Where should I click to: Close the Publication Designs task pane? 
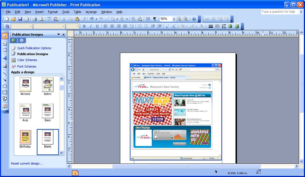pos(64,34)
